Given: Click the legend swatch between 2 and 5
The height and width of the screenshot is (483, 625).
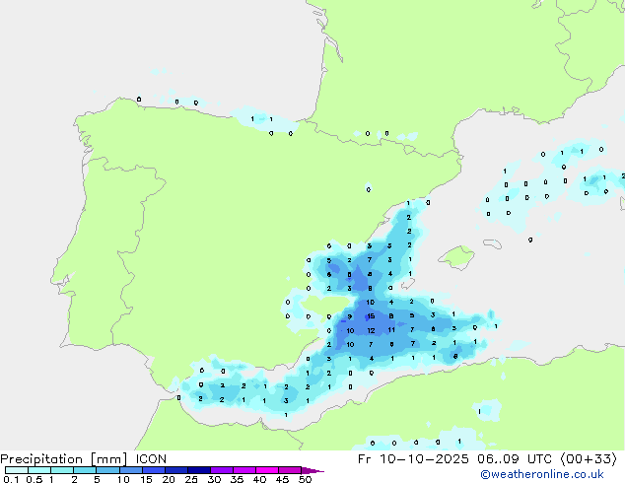Looking at the screenshot, I should coord(85,470).
